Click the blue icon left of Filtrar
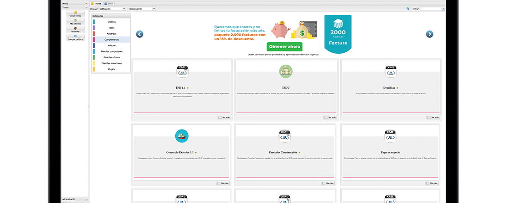This screenshot has width=506, height=203. [x=407, y=8]
